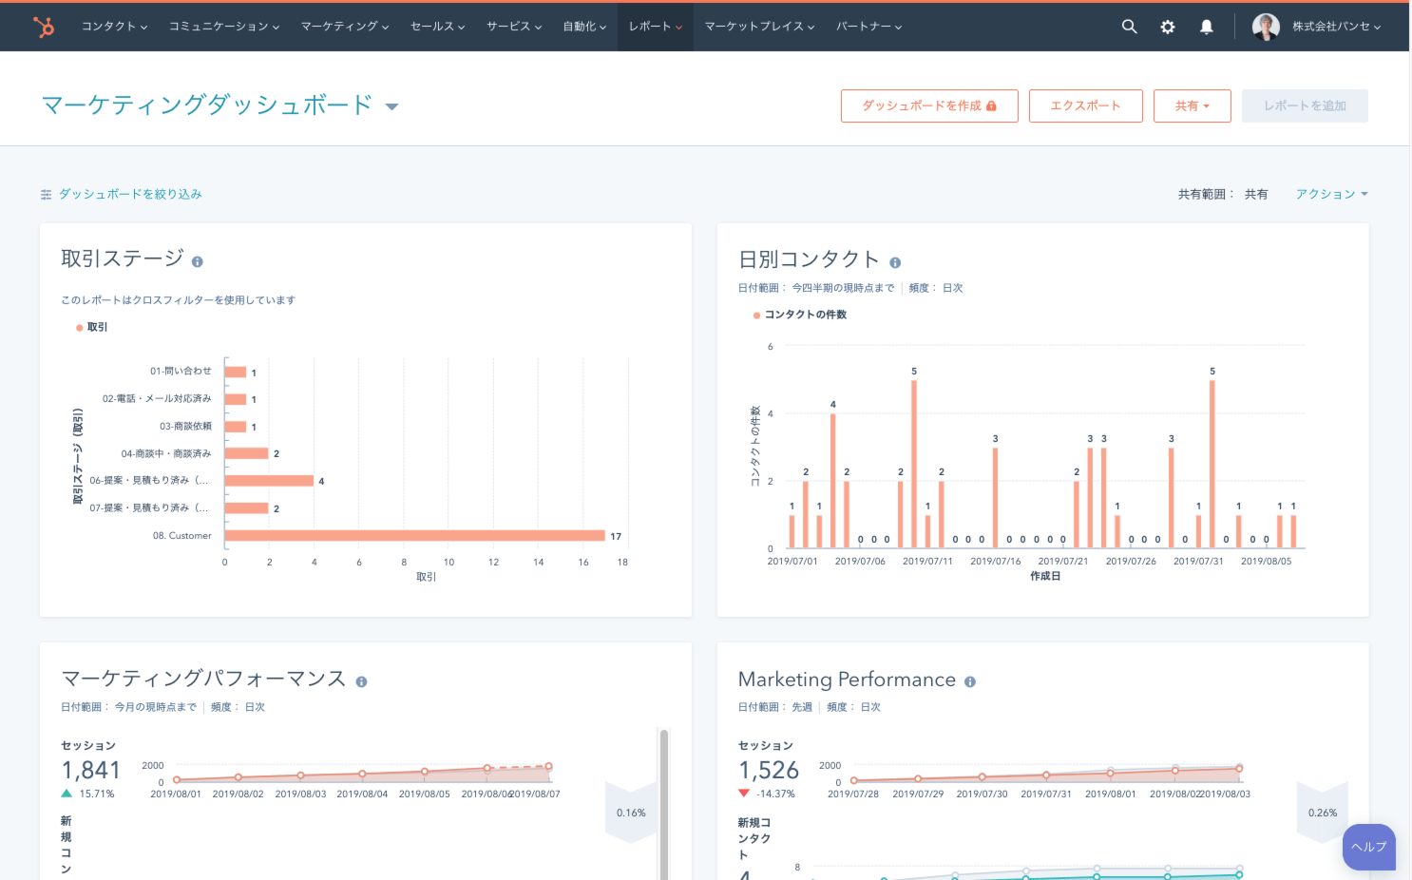Open the レポート menu
Image resolution: width=1412 pixels, height=880 pixels.
point(655,27)
